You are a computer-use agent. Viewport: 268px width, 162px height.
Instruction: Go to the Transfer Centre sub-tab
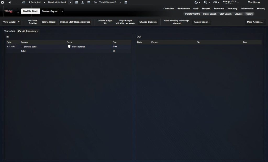coord(192,14)
